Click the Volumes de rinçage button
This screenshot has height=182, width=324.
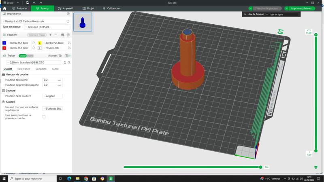37,35
